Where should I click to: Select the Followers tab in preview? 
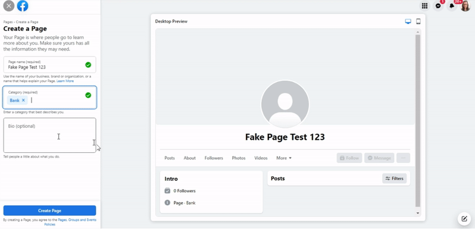click(x=214, y=158)
